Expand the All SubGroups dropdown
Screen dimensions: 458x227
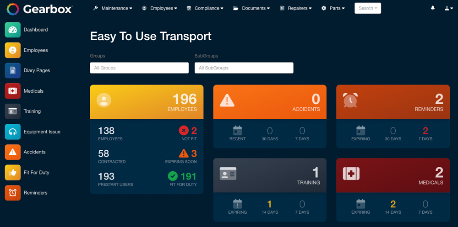244,68
